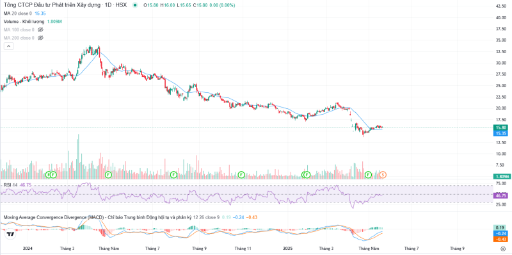
Task: Click the 25.00 level on the RSI axis
Action: [500, 204]
